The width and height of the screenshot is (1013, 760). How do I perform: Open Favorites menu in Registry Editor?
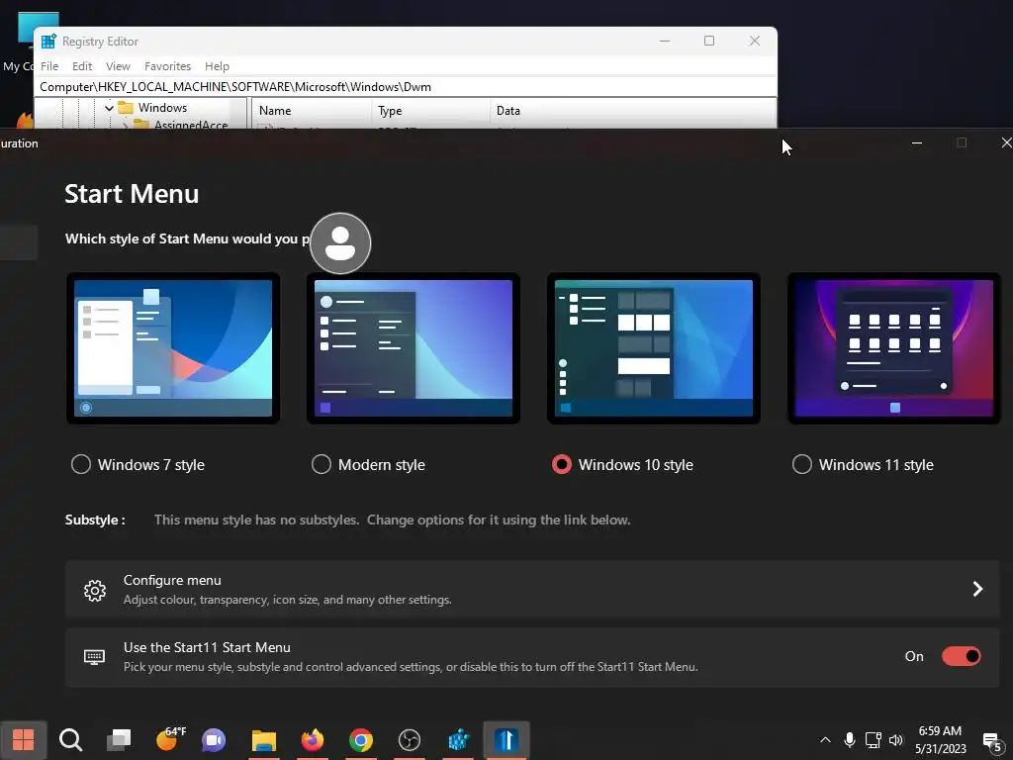pyautogui.click(x=167, y=66)
